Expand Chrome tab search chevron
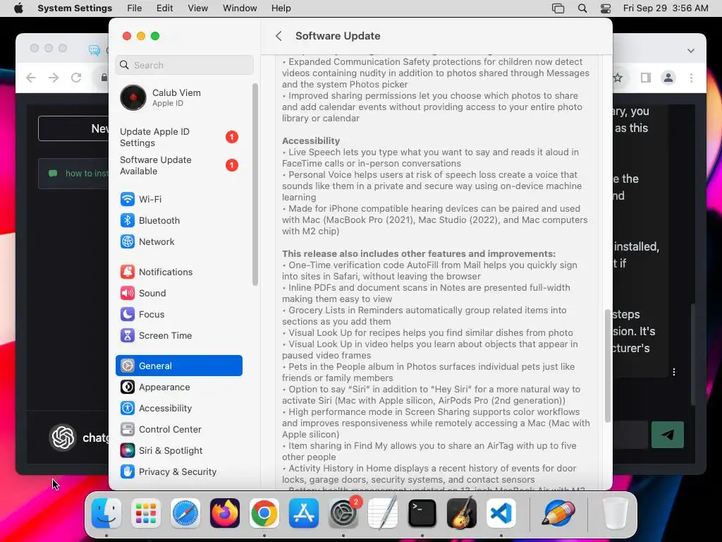The image size is (722, 542). pos(691,51)
